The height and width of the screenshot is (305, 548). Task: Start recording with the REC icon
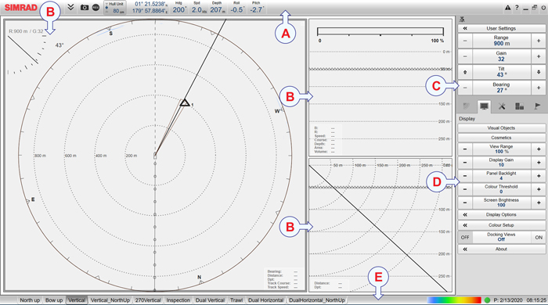coord(96,7)
